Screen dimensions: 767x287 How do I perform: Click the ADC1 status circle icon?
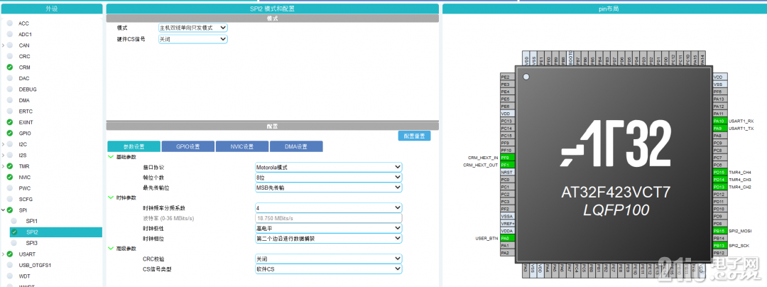[x=10, y=34]
